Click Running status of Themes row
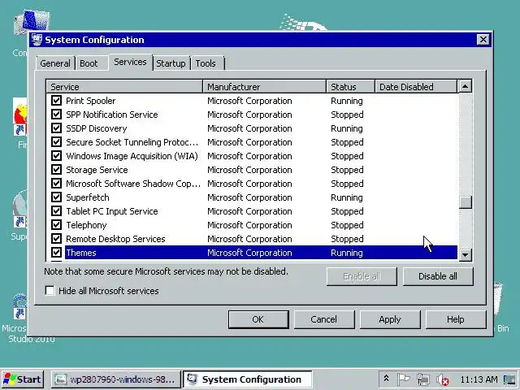This screenshot has height=390, width=520. point(347,253)
